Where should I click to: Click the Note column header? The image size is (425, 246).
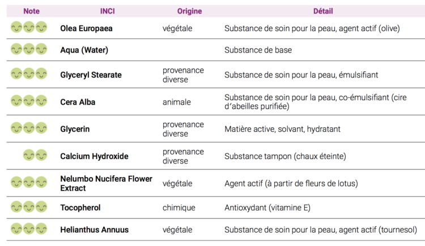click(32, 11)
